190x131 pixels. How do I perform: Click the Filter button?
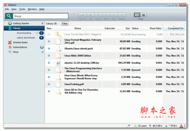(x=65, y=24)
